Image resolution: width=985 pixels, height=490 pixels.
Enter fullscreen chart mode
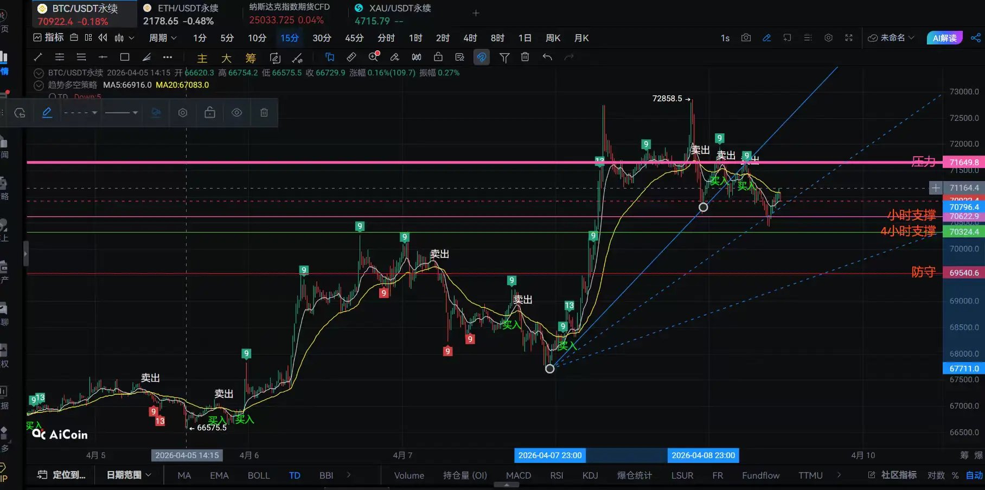click(849, 38)
